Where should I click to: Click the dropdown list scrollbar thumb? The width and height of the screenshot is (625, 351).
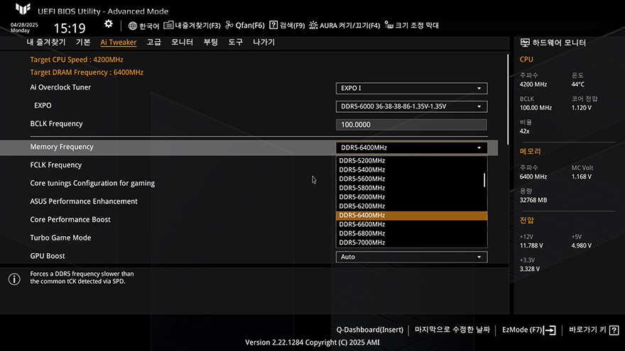pyautogui.click(x=484, y=180)
